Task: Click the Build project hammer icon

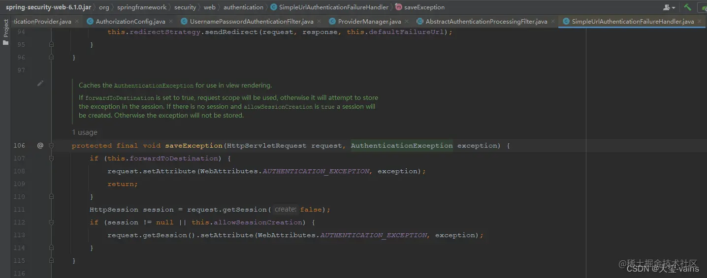Action: (x=687, y=7)
